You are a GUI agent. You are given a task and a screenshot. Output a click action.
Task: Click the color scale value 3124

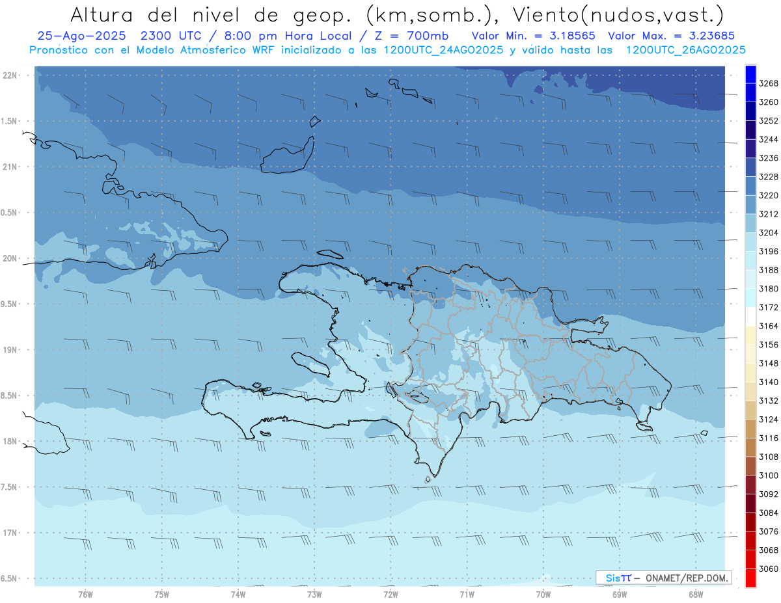(x=769, y=419)
